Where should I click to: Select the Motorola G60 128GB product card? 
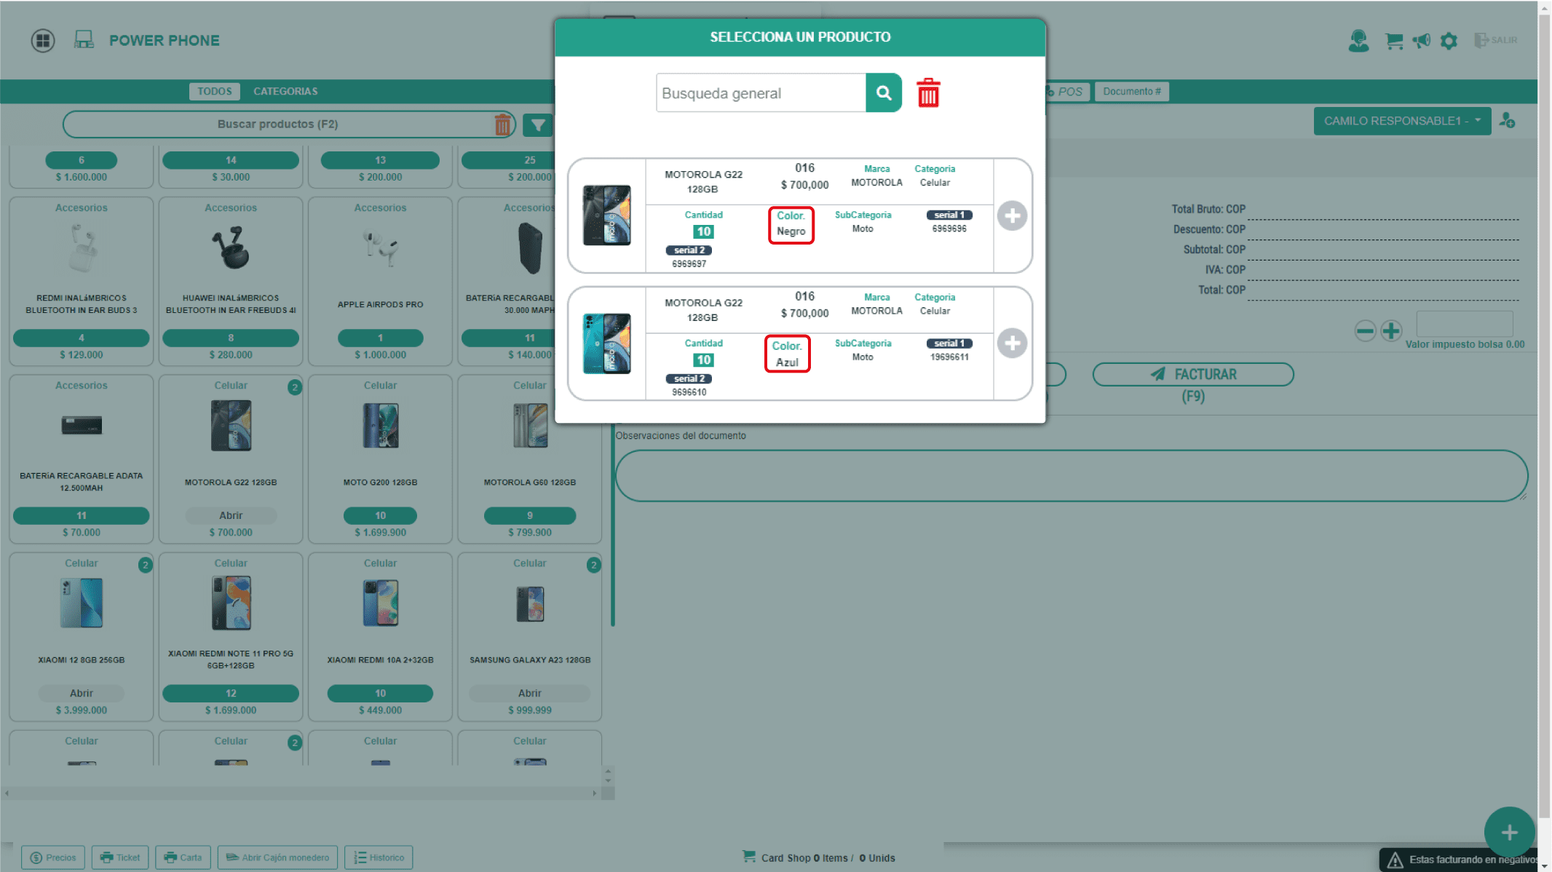(x=529, y=459)
